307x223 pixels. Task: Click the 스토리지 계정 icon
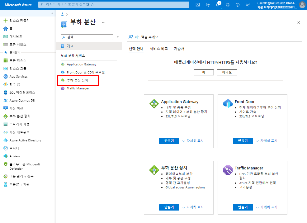(x=6, y=124)
